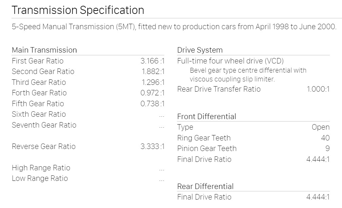Select the Second Gear Ratio row label
The width and height of the screenshot is (342, 208).
(x=43, y=72)
